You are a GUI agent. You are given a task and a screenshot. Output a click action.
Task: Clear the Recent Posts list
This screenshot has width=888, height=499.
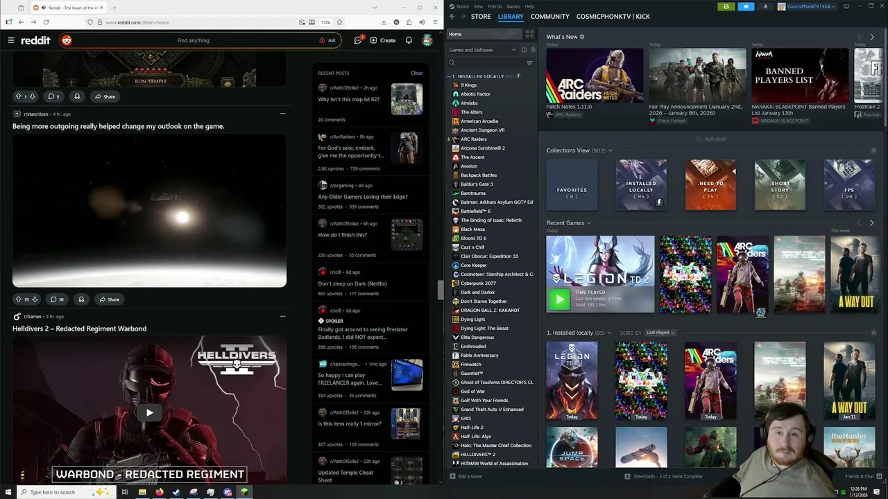(416, 73)
